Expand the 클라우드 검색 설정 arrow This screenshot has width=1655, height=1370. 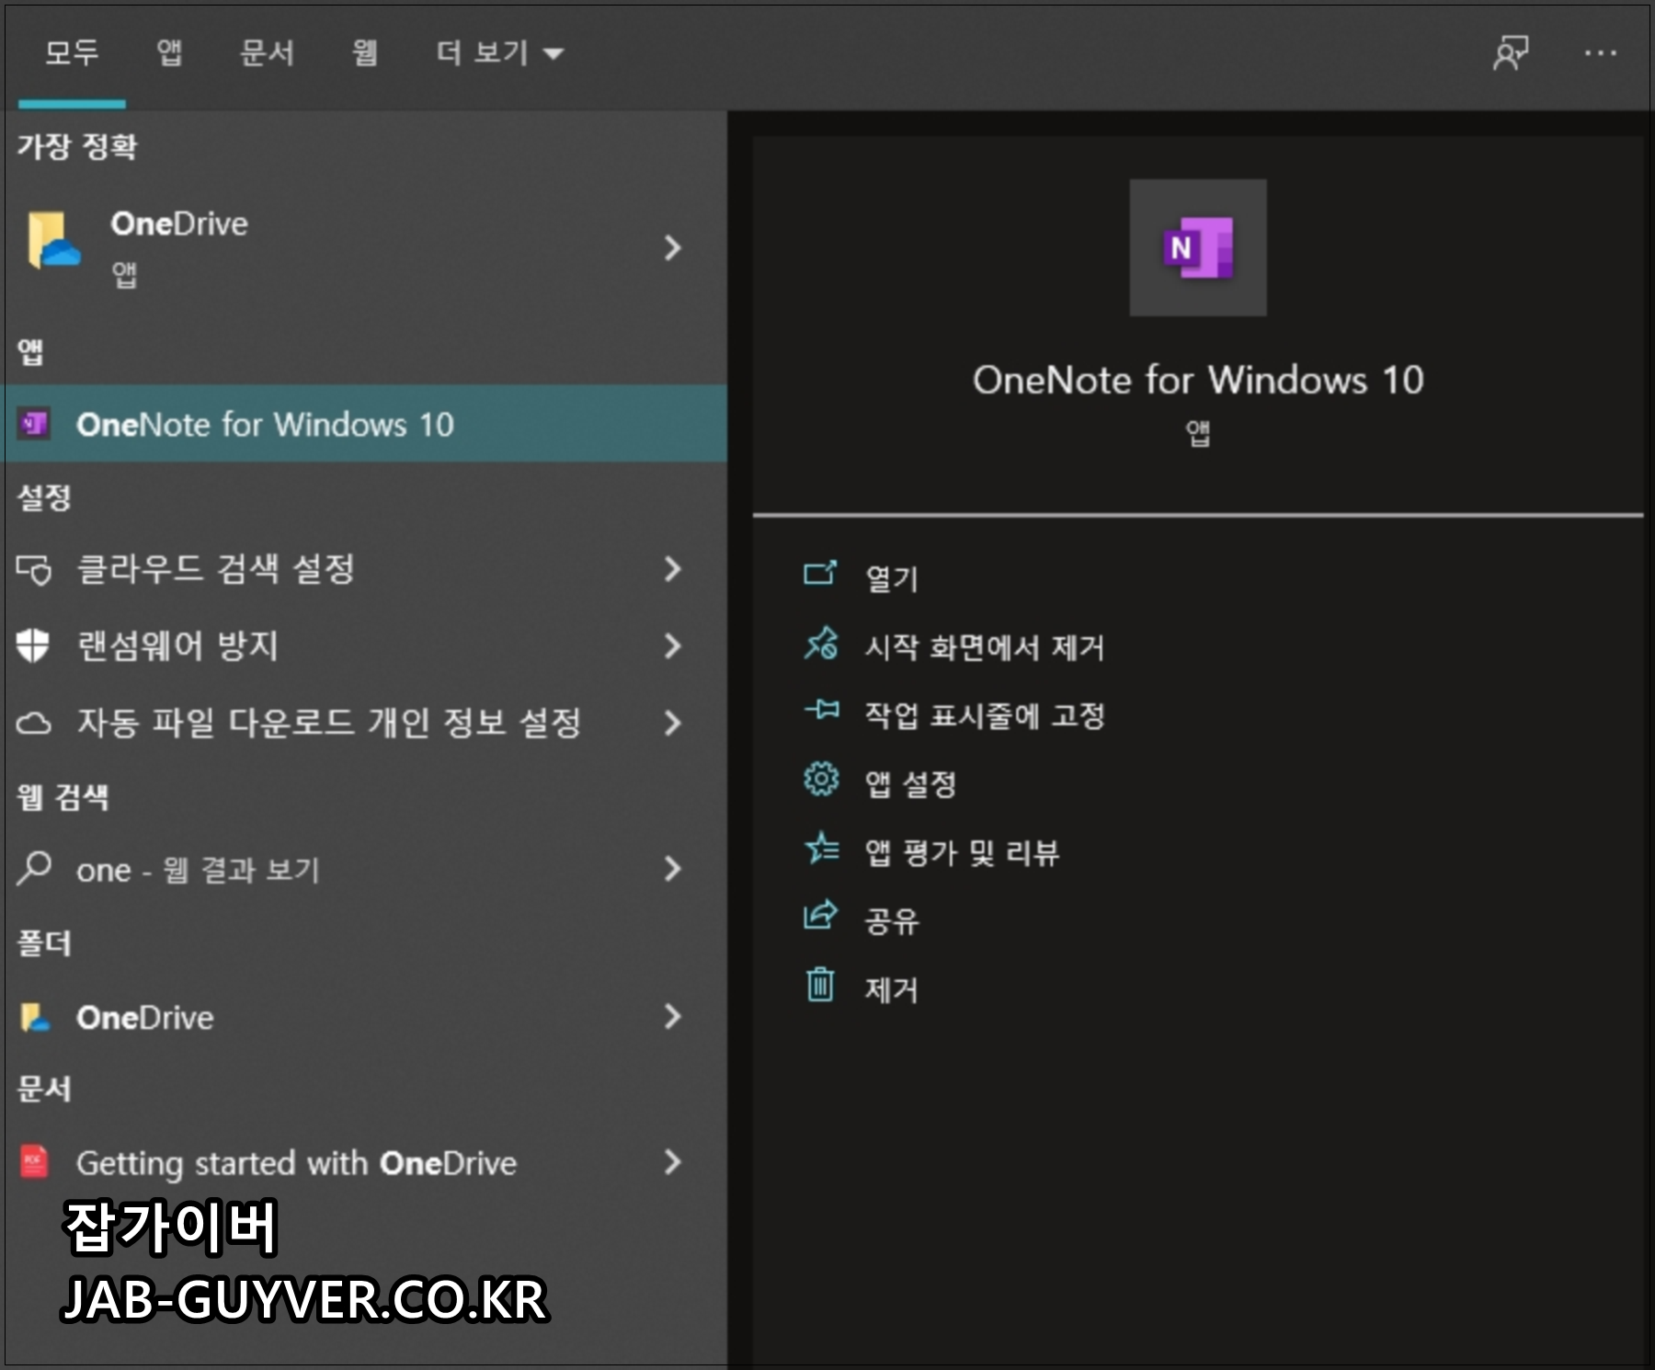point(672,569)
